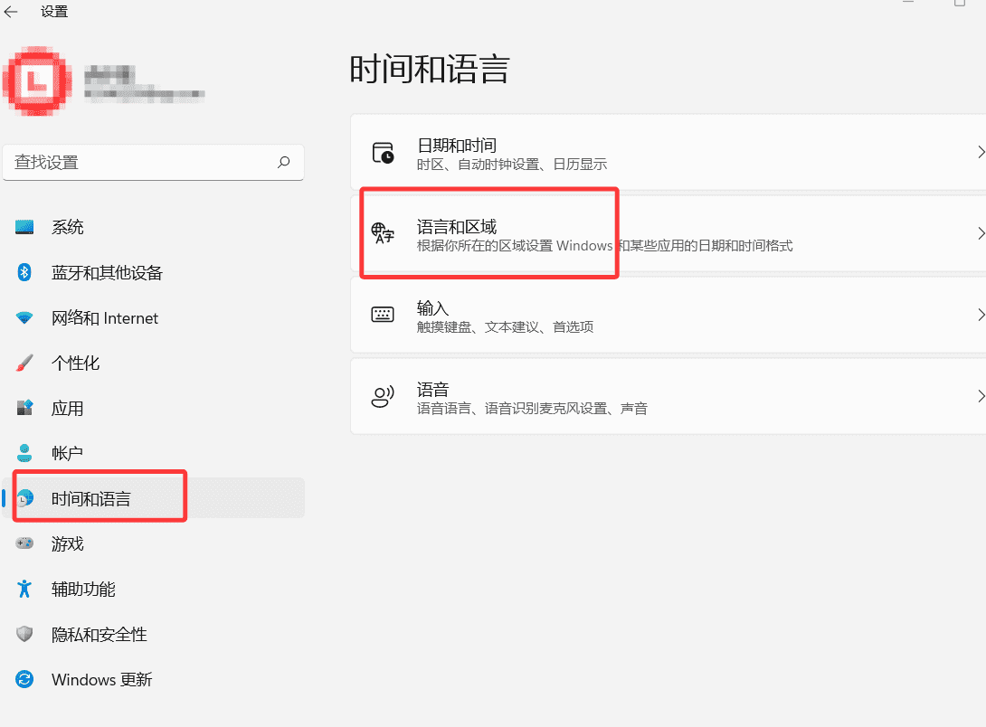Click the game controller 游戏 icon
The height and width of the screenshot is (727, 986).
click(x=24, y=543)
